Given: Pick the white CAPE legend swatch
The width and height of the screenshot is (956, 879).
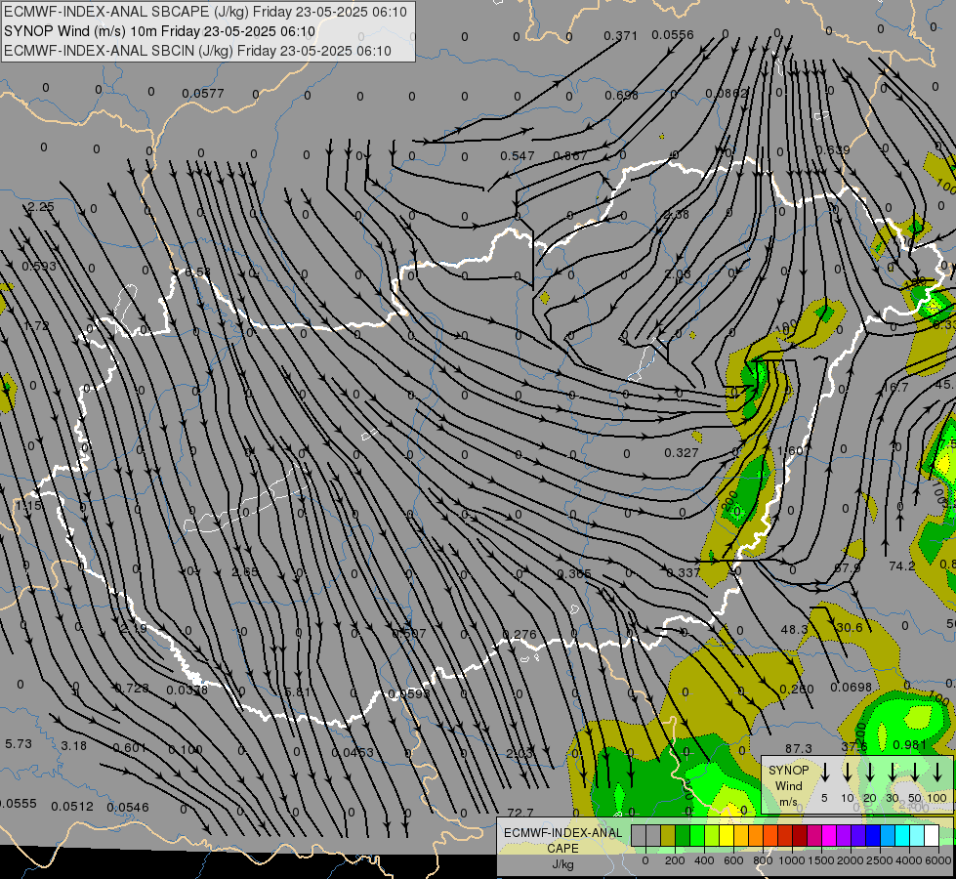Looking at the screenshot, I should (931, 836).
